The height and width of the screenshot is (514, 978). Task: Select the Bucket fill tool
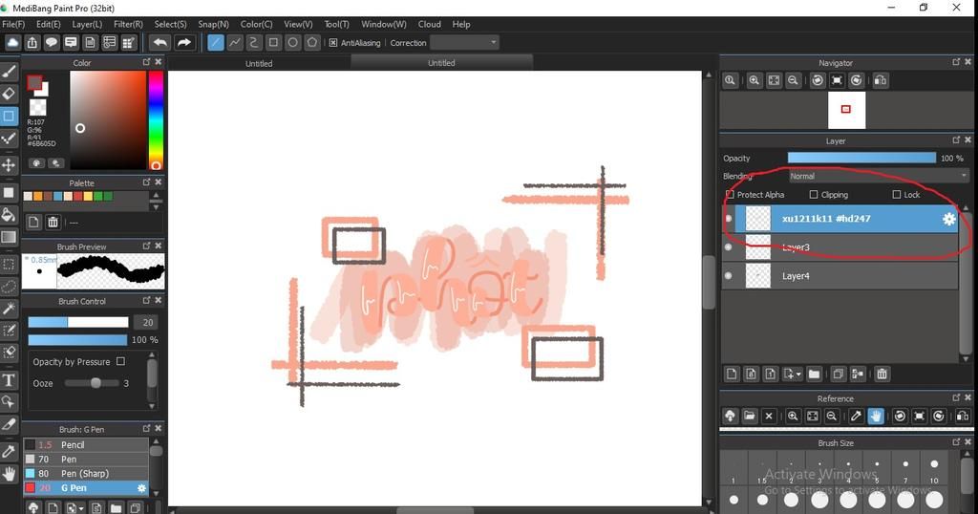coord(9,215)
